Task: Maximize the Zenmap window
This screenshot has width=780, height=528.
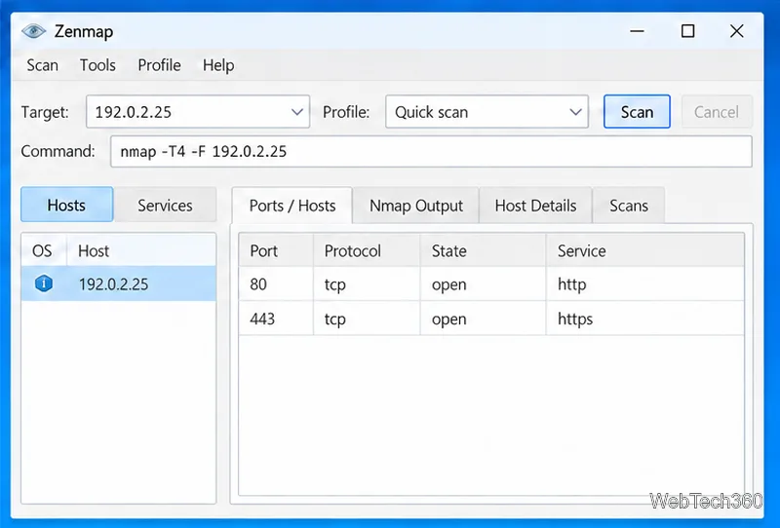Action: [688, 31]
